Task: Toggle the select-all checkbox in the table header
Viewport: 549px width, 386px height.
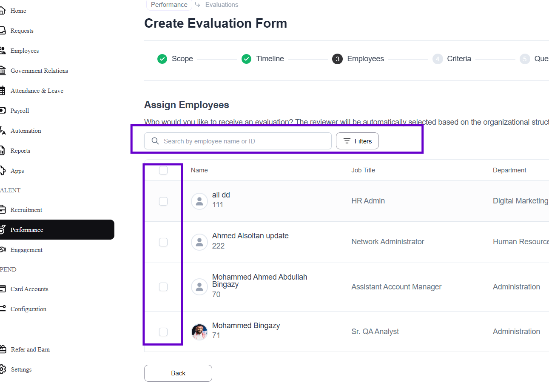Action: [163, 171]
